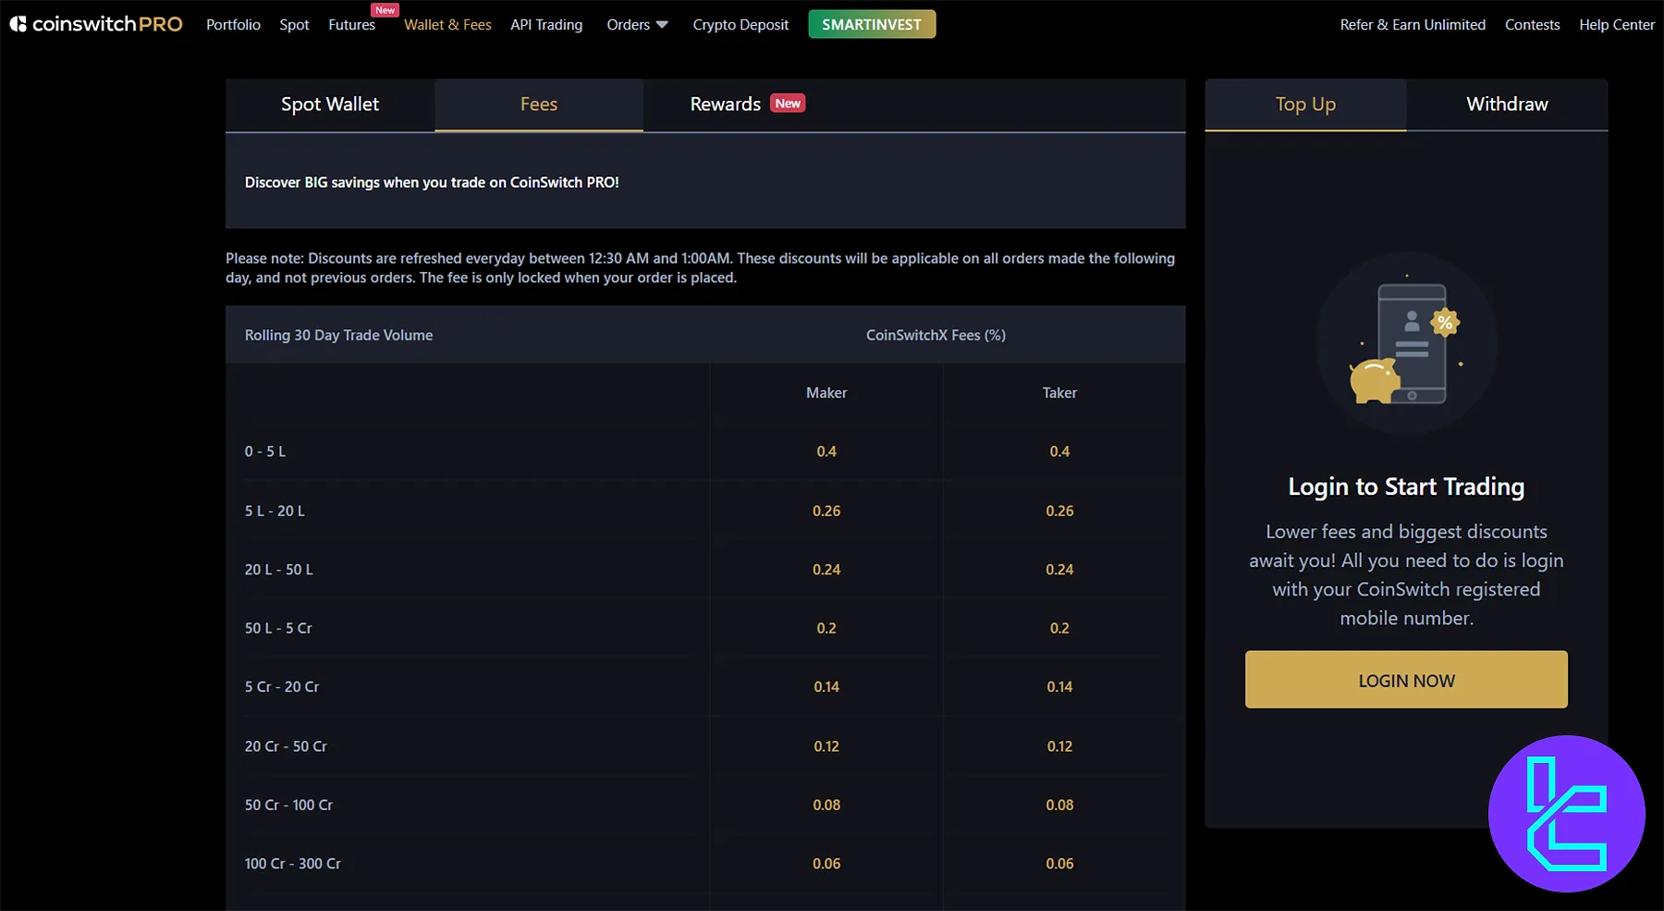Switch to the Spot Wallet tab
Screen dimensions: 1664x911
pyautogui.click(x=330, y=105)
